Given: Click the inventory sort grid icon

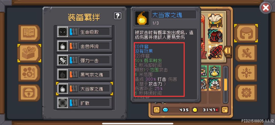Looking at the screenshot, I should (x=225, y=110).
